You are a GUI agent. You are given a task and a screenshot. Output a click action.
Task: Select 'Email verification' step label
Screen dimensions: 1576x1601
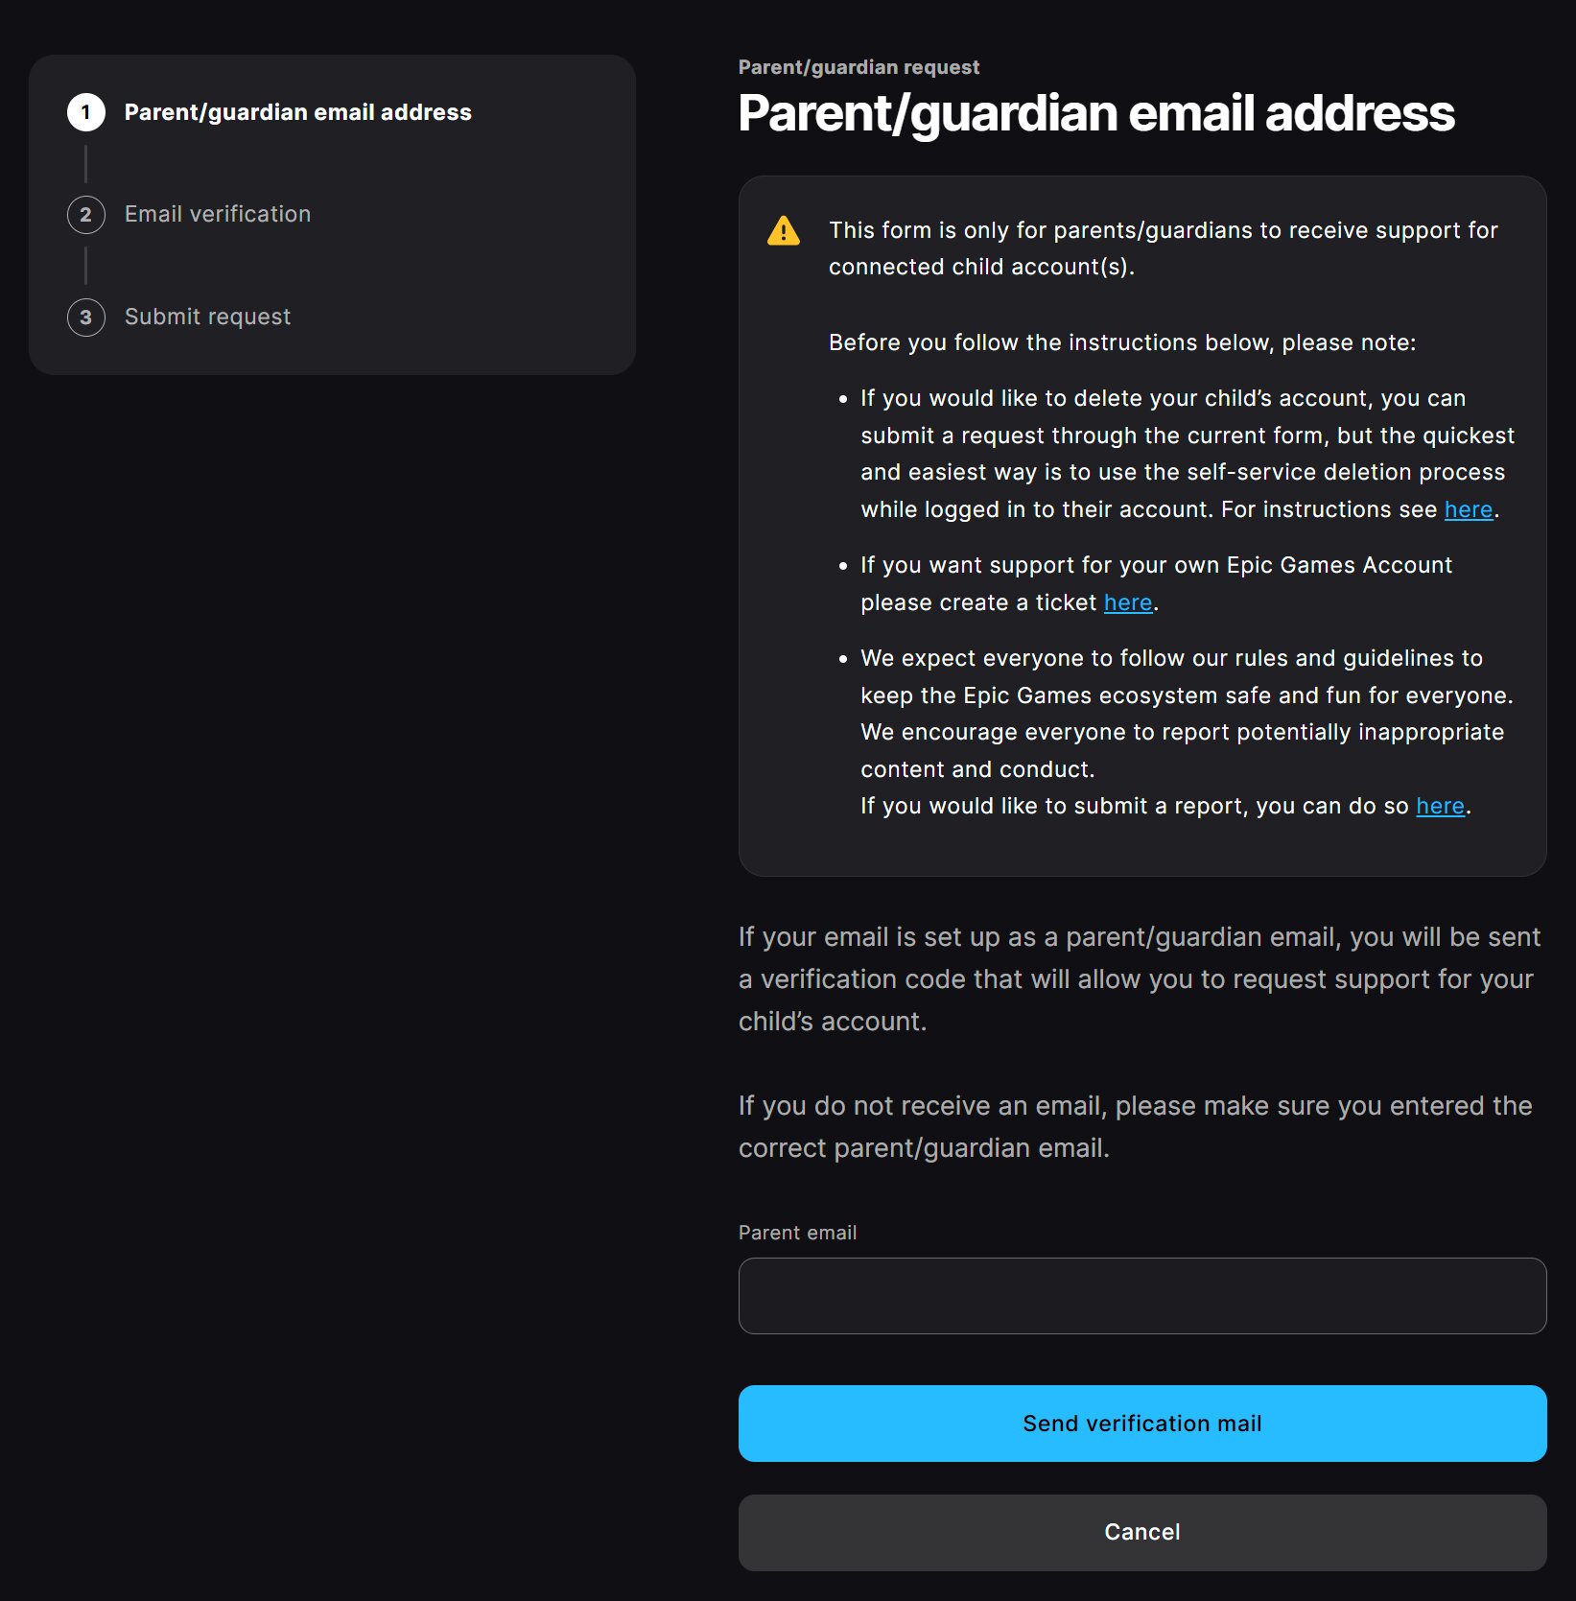pos(218,214)
